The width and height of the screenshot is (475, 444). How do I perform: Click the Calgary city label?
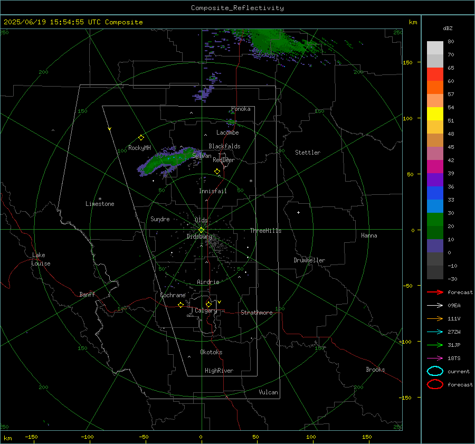click(206, 310)
